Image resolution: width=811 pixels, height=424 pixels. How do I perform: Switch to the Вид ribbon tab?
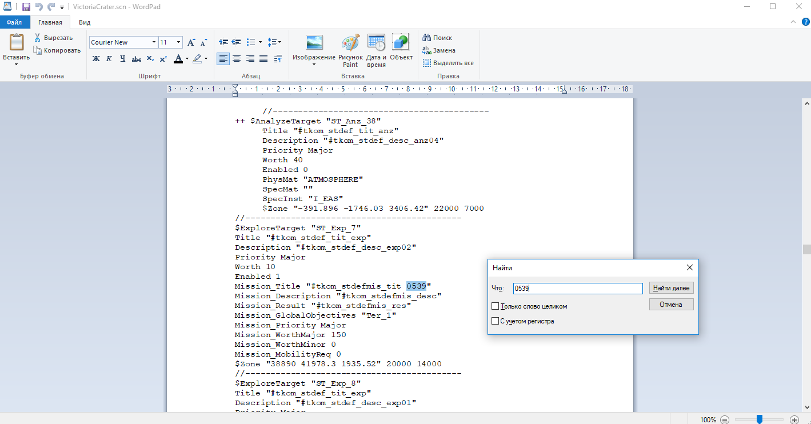click(85, 22)
